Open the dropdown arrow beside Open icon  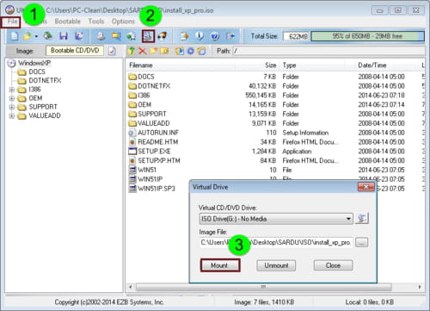click(x=36, y=36)
